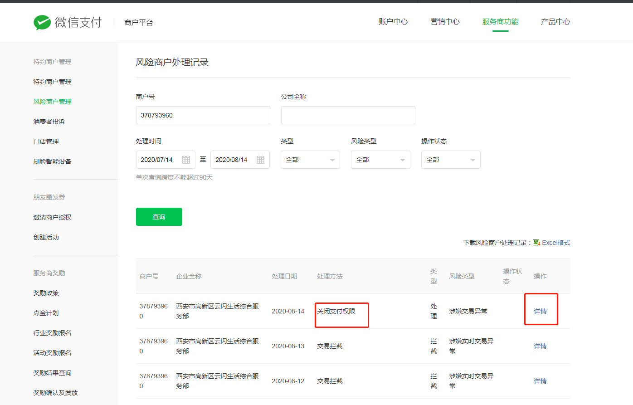The width and height of the screenshot is (633, 405).
Task: Open 详情 for 2020-08-14 record
Action: pyautogui.click(x=540, y=311)
